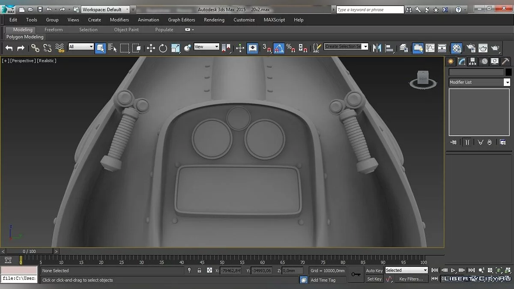This screenshot has width=514, height=289.
Task: Click the object color swatch in command panel
Action: pyautogui.click(x=508, y=72)
